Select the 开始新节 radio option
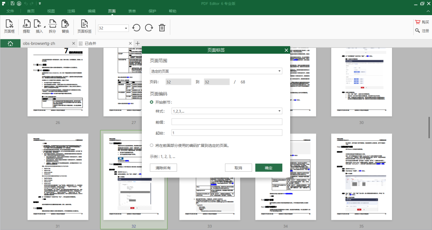Viewport: 432px width, 230px height. (x=151, y=102)
